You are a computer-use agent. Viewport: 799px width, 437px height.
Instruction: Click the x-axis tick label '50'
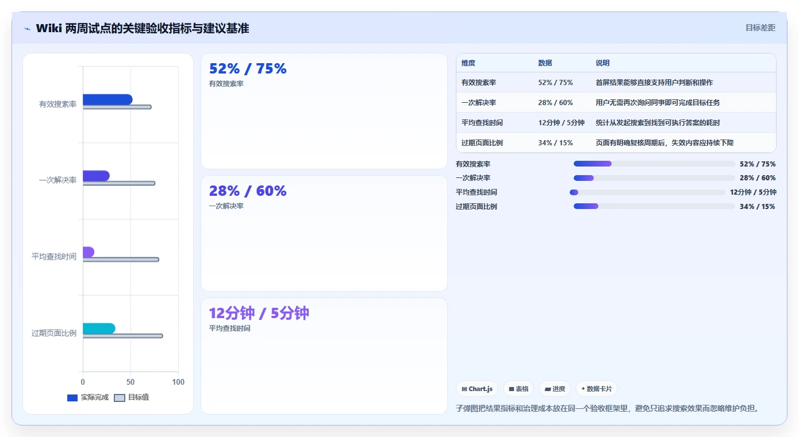tap(130, 382)
